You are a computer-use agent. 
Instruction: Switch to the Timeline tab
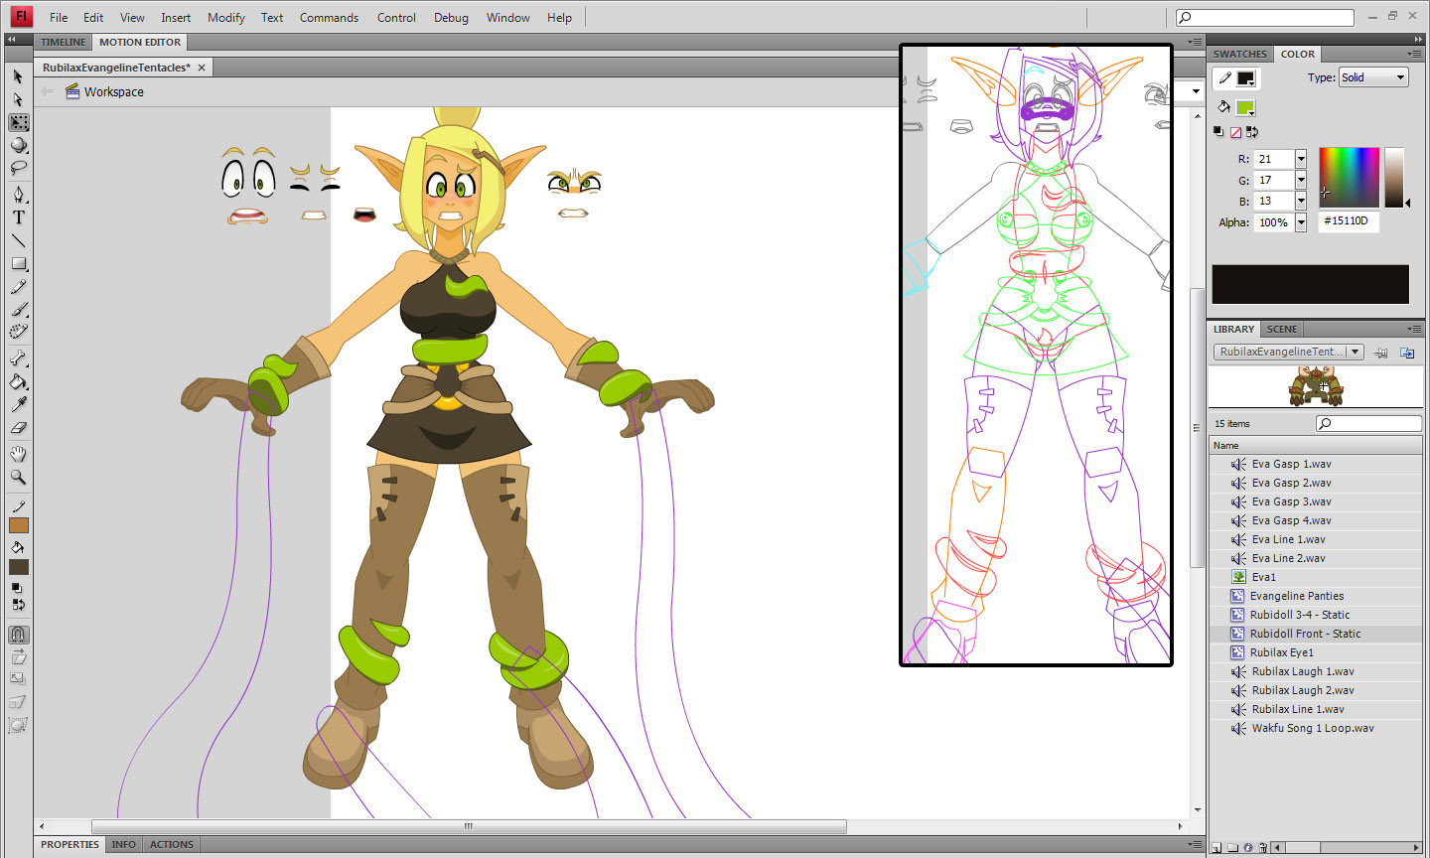[63, 42]
